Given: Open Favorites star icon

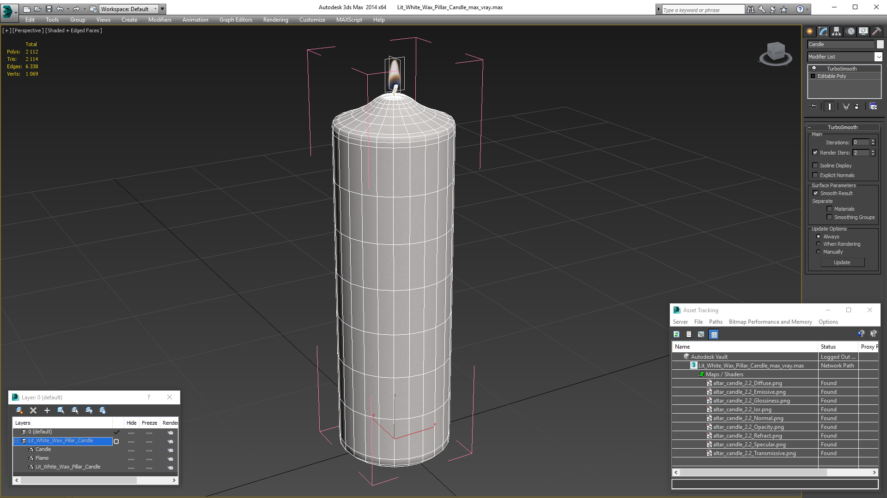Looking at the screenshot, I should tap(784, 9).
